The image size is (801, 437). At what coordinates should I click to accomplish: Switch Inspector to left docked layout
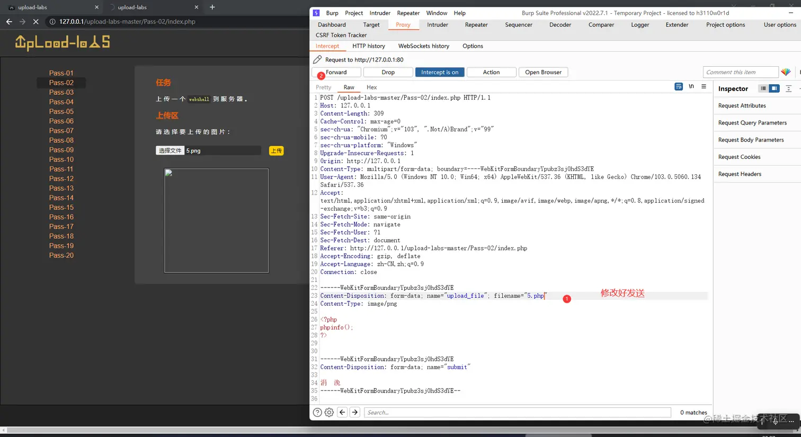click(763, 88)
